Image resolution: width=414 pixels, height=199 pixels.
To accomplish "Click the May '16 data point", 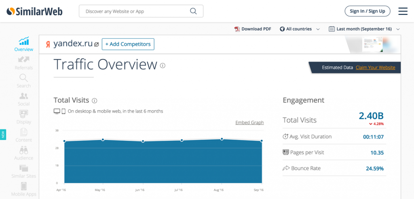I will point(103,139).
